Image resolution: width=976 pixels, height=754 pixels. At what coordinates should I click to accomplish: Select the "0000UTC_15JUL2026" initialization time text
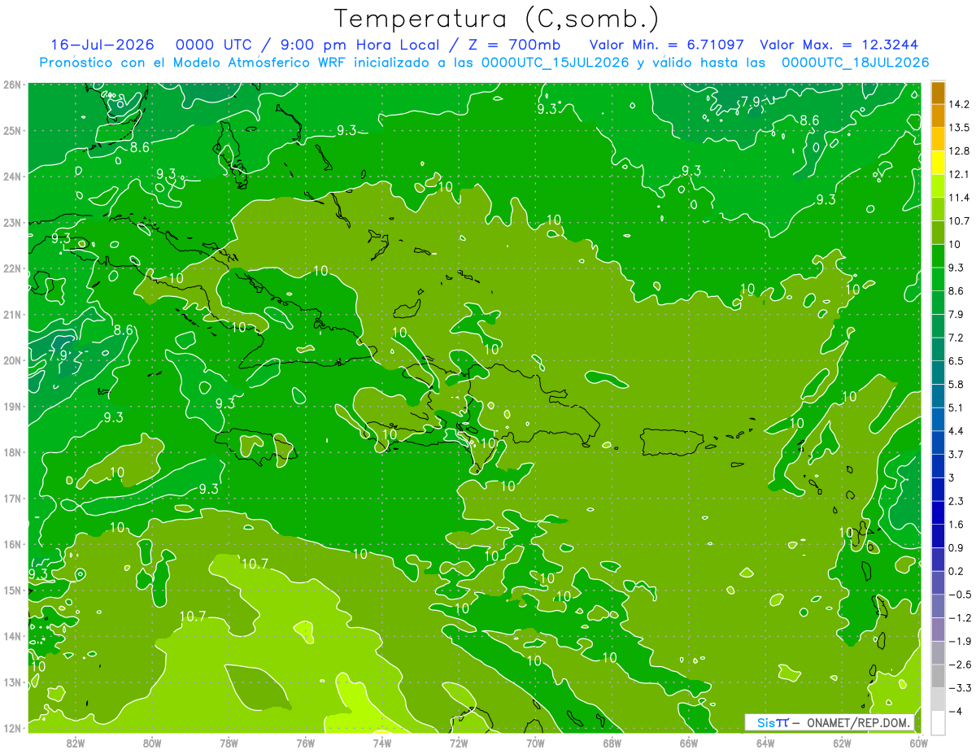point(556,63)
